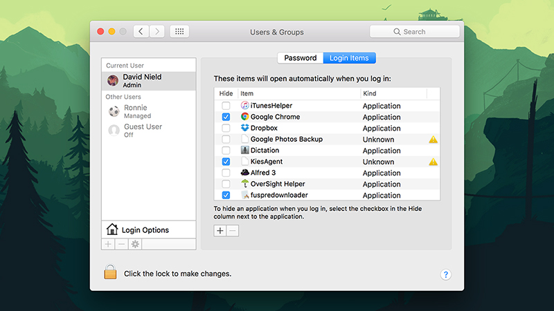Click the Dictation microphone icon

coord(245,150)
